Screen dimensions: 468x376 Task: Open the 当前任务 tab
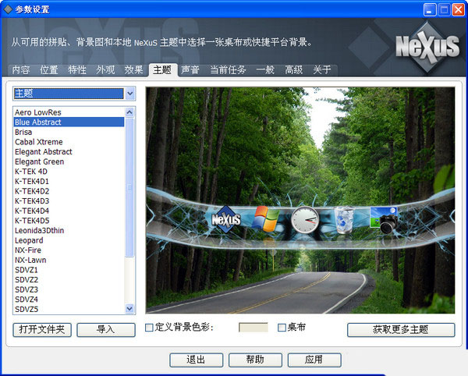coord(228,70)
